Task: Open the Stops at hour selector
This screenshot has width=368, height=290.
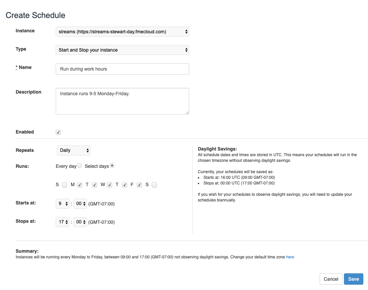Action: coord(62,222)
